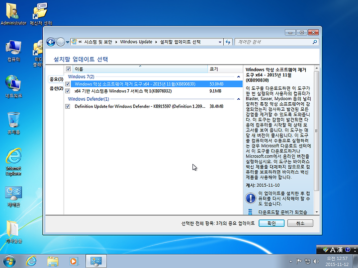Click the volume speaker tray icon
This screenshot has height=268, width=358.
tap(316, 261)
